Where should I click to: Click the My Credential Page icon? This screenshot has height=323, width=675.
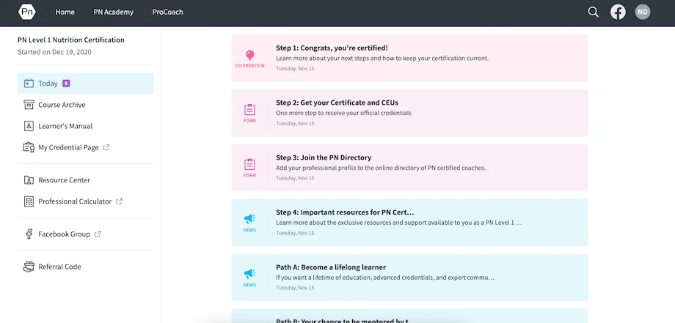[29, 147]
